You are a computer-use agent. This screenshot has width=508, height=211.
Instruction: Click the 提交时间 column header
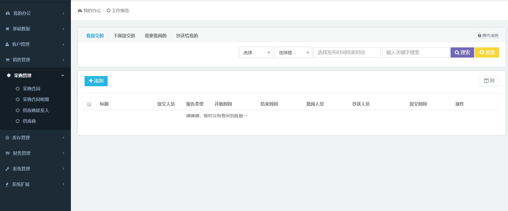[x=418, y=104]
